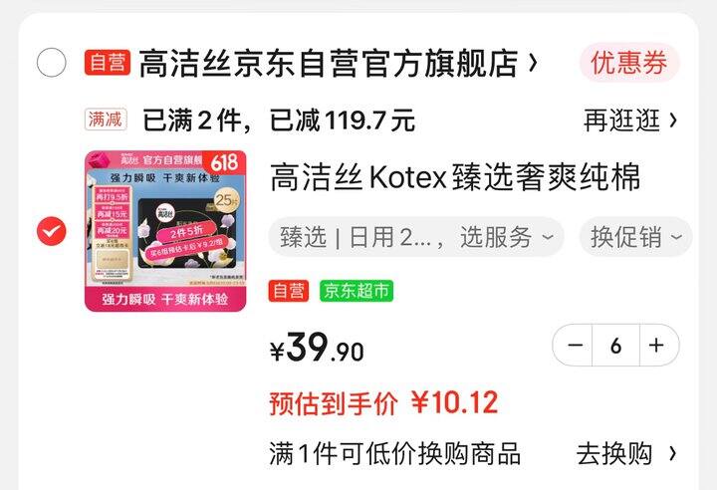The width and height of the screenshot is (717, 490).
Task: Tap the red 自营 product badge
Action: tap(289, 291)
